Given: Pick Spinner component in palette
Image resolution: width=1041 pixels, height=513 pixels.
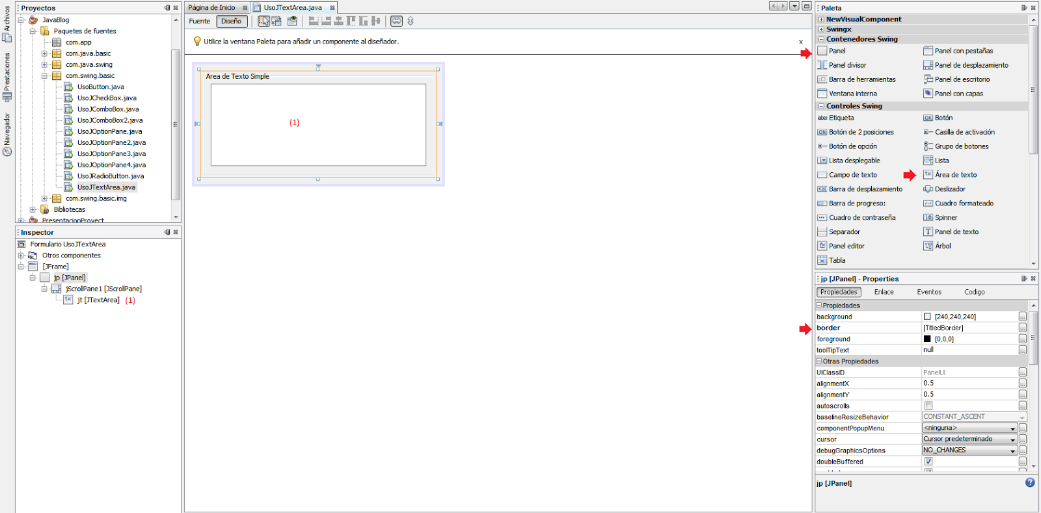Looking at the screenshot, I should [x=940, y=218].
